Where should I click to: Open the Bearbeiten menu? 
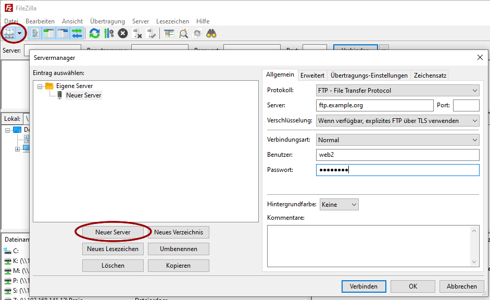click(40, 21)
